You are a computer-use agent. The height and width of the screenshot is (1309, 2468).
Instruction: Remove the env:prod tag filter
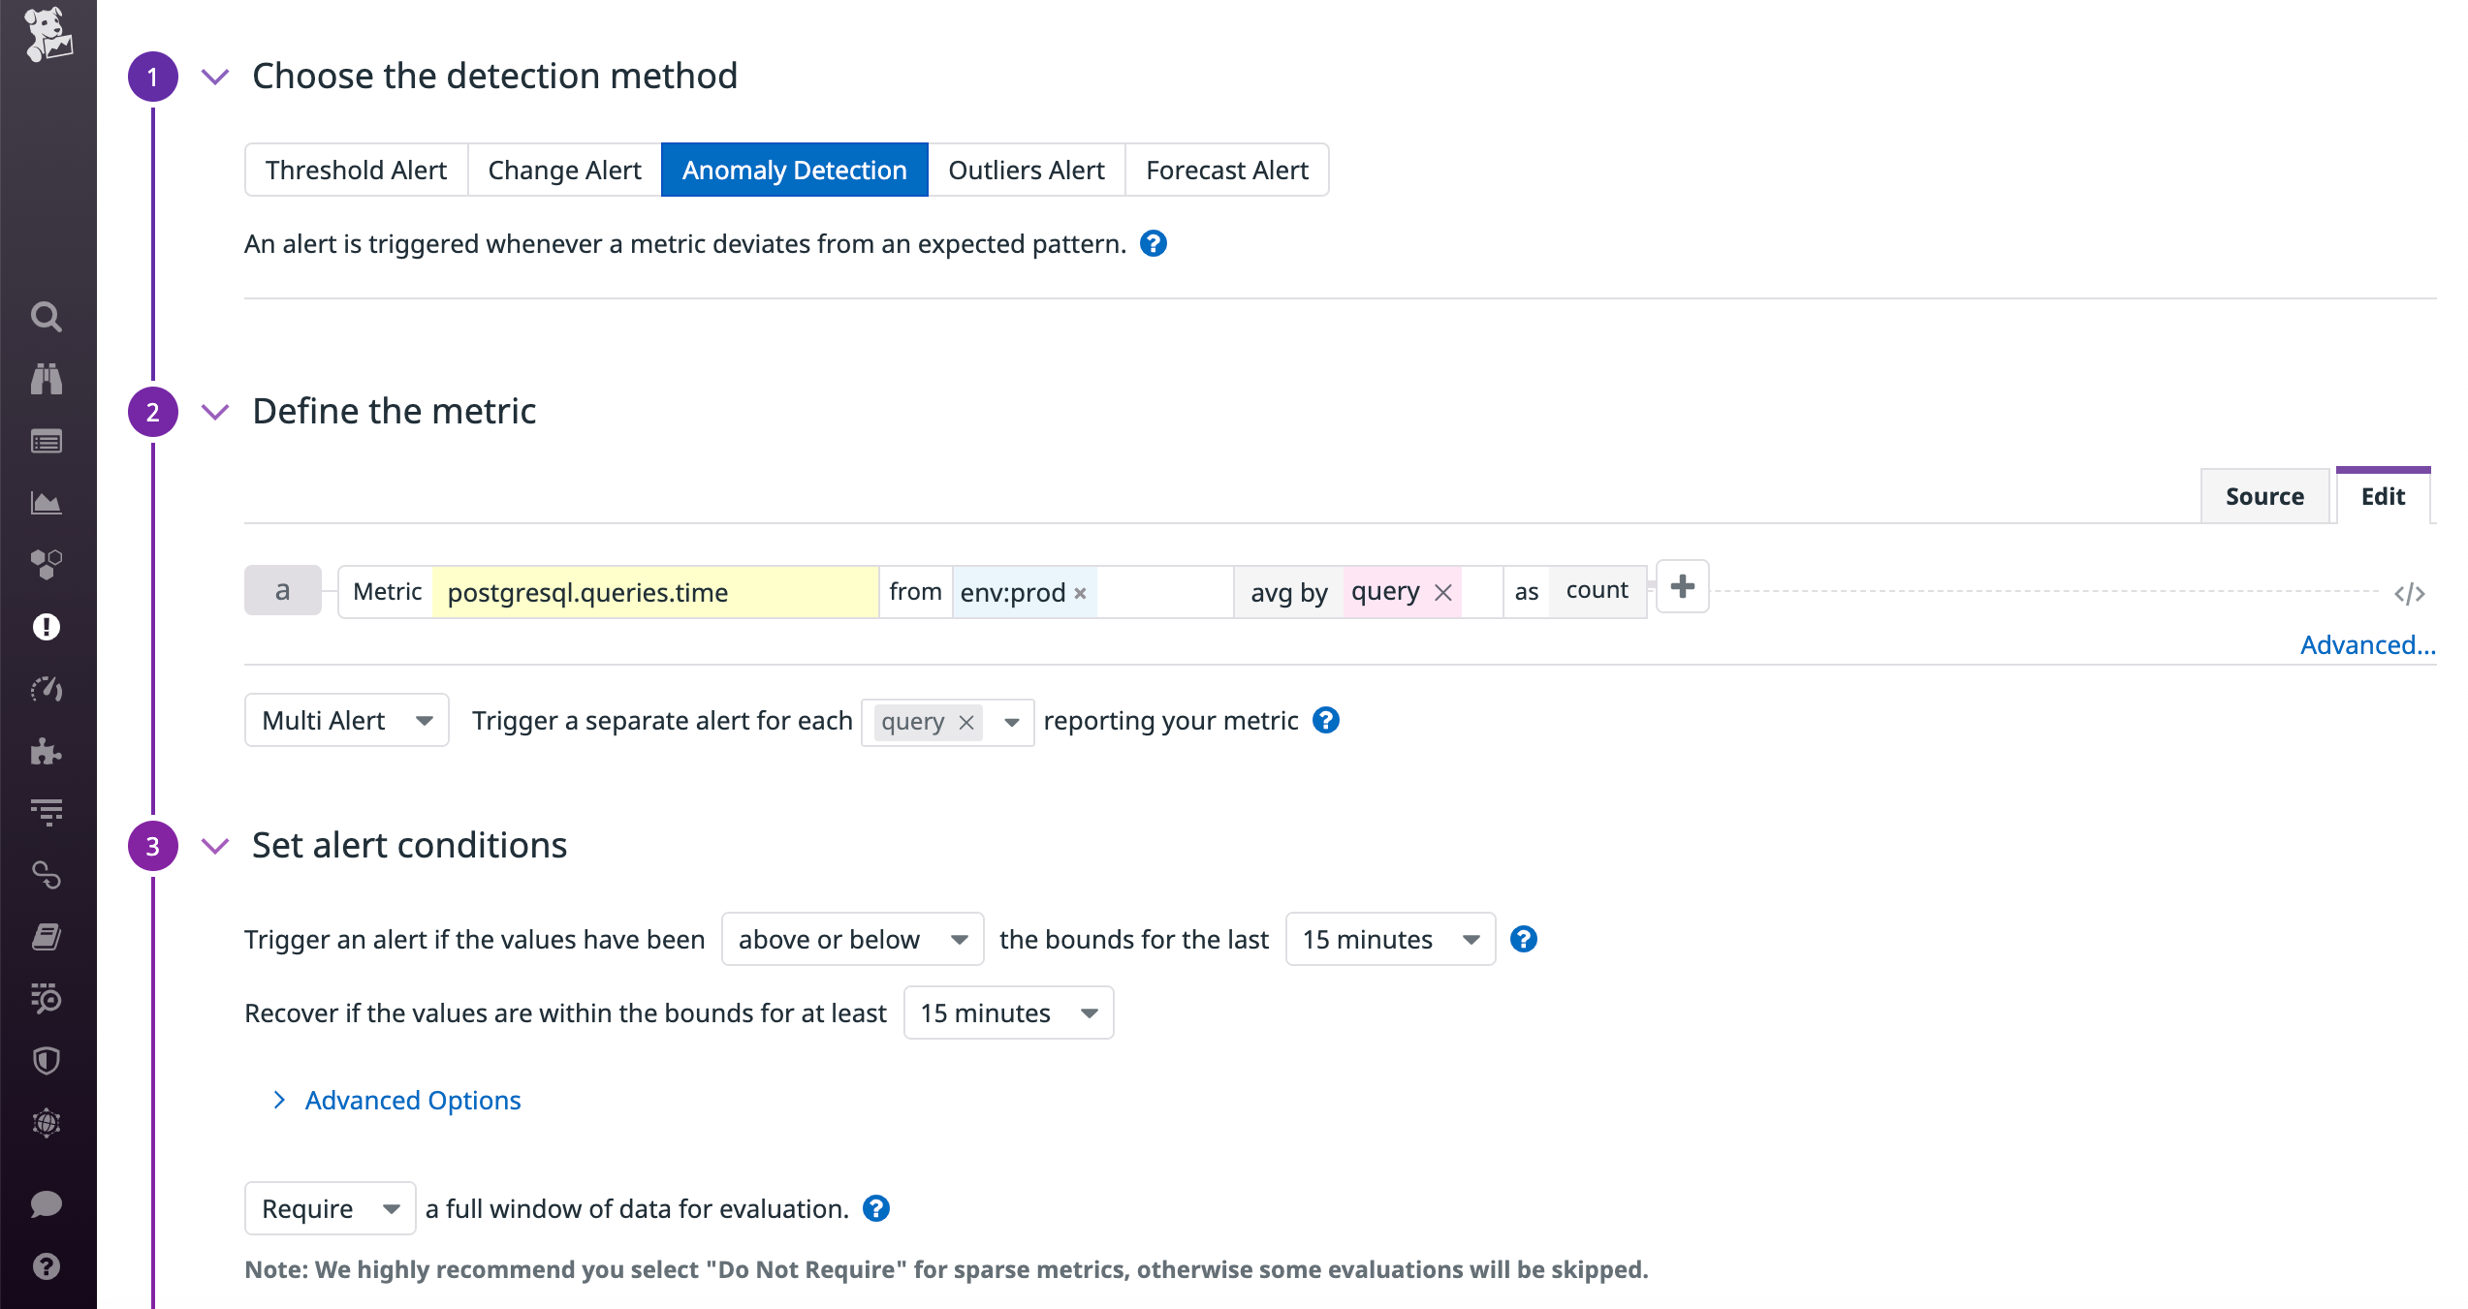[1080, 592]
